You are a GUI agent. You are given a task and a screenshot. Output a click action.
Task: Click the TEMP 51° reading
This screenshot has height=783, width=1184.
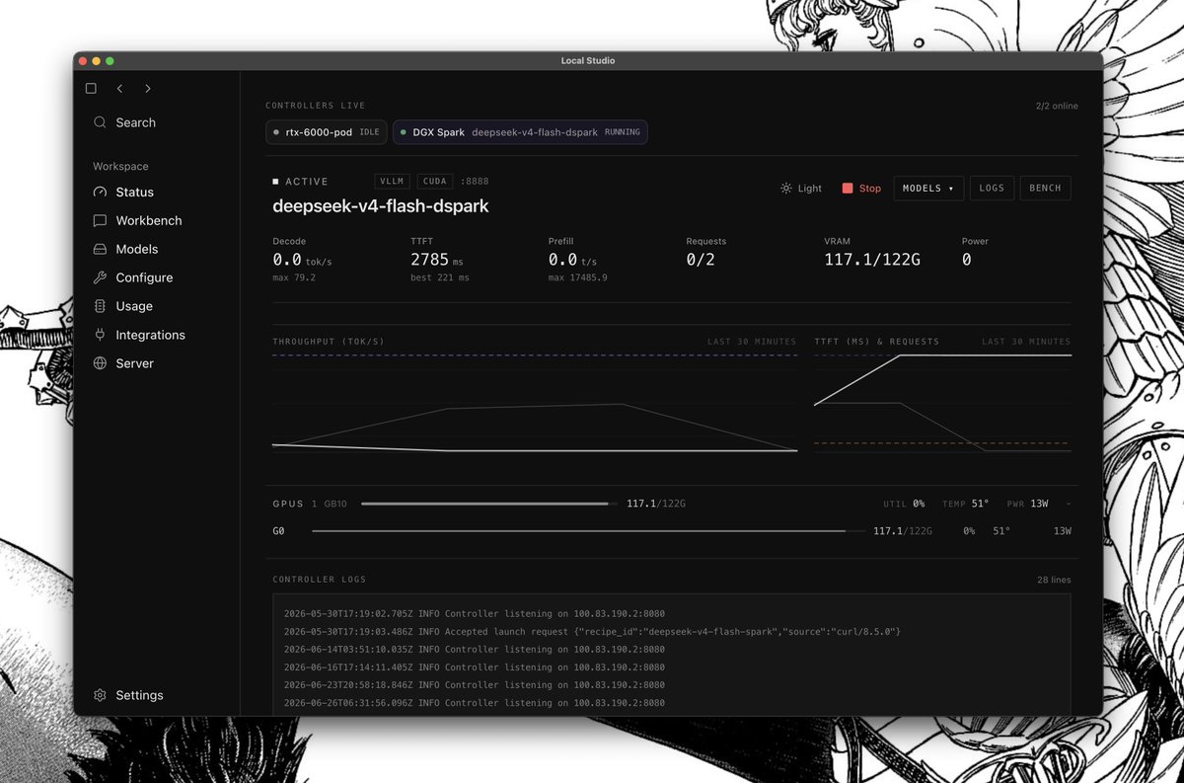pos(965,504)
